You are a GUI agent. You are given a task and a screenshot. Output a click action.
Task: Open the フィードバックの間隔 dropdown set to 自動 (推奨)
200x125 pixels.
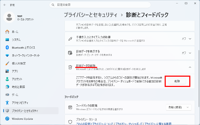click(x=179, y=107)
